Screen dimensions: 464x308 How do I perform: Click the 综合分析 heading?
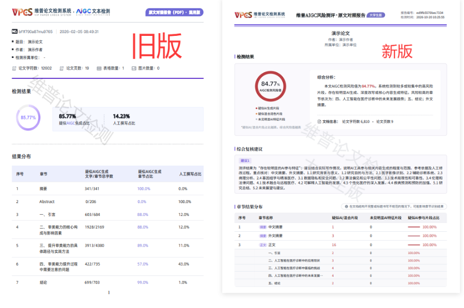pyautogui.click(x=326, y=77)
